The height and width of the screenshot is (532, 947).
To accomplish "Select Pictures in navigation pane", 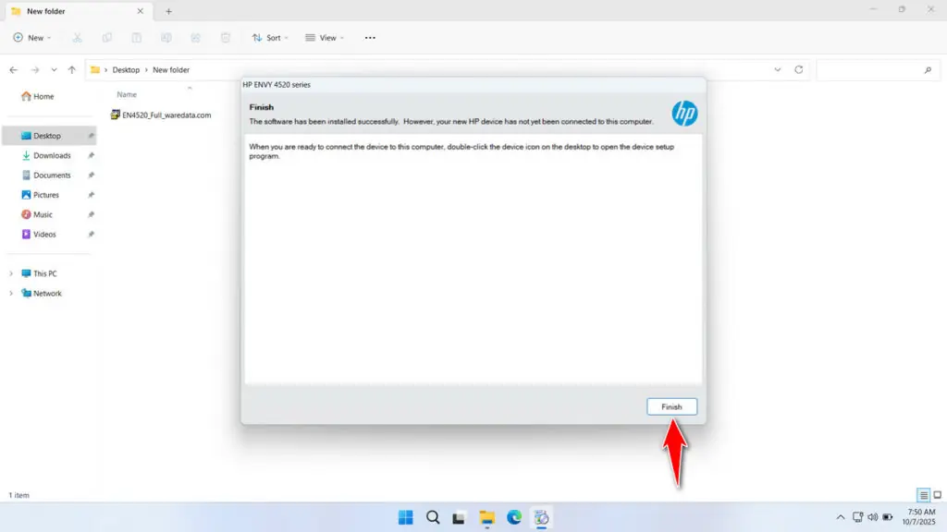I will click(x=46, y=195).
